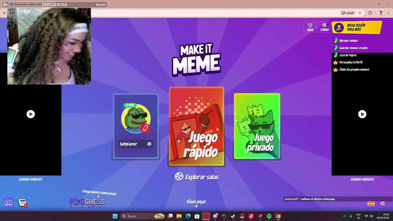Open Spotify from taskbar
This screenshot has width=393, height=221.
point(269,216)
